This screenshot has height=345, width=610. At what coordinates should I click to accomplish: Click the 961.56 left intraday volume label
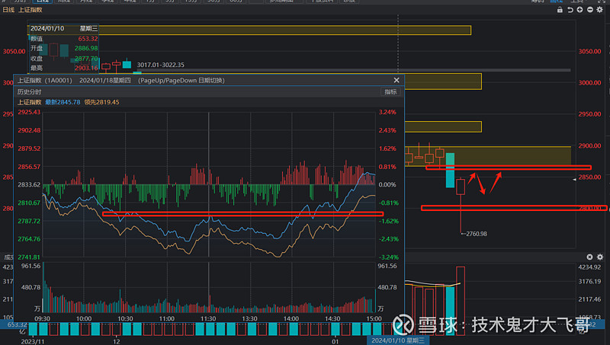(x=30, y=266)
